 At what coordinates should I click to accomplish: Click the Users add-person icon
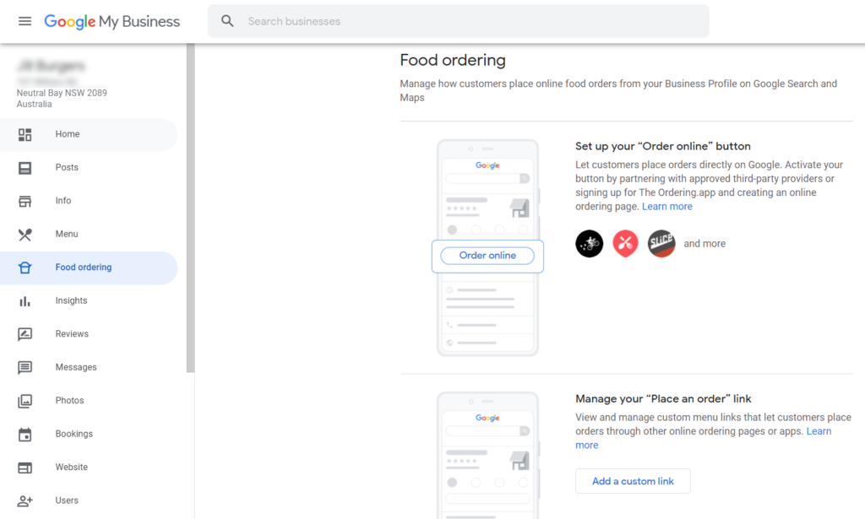pyautogui.click(x=24, y=500)
